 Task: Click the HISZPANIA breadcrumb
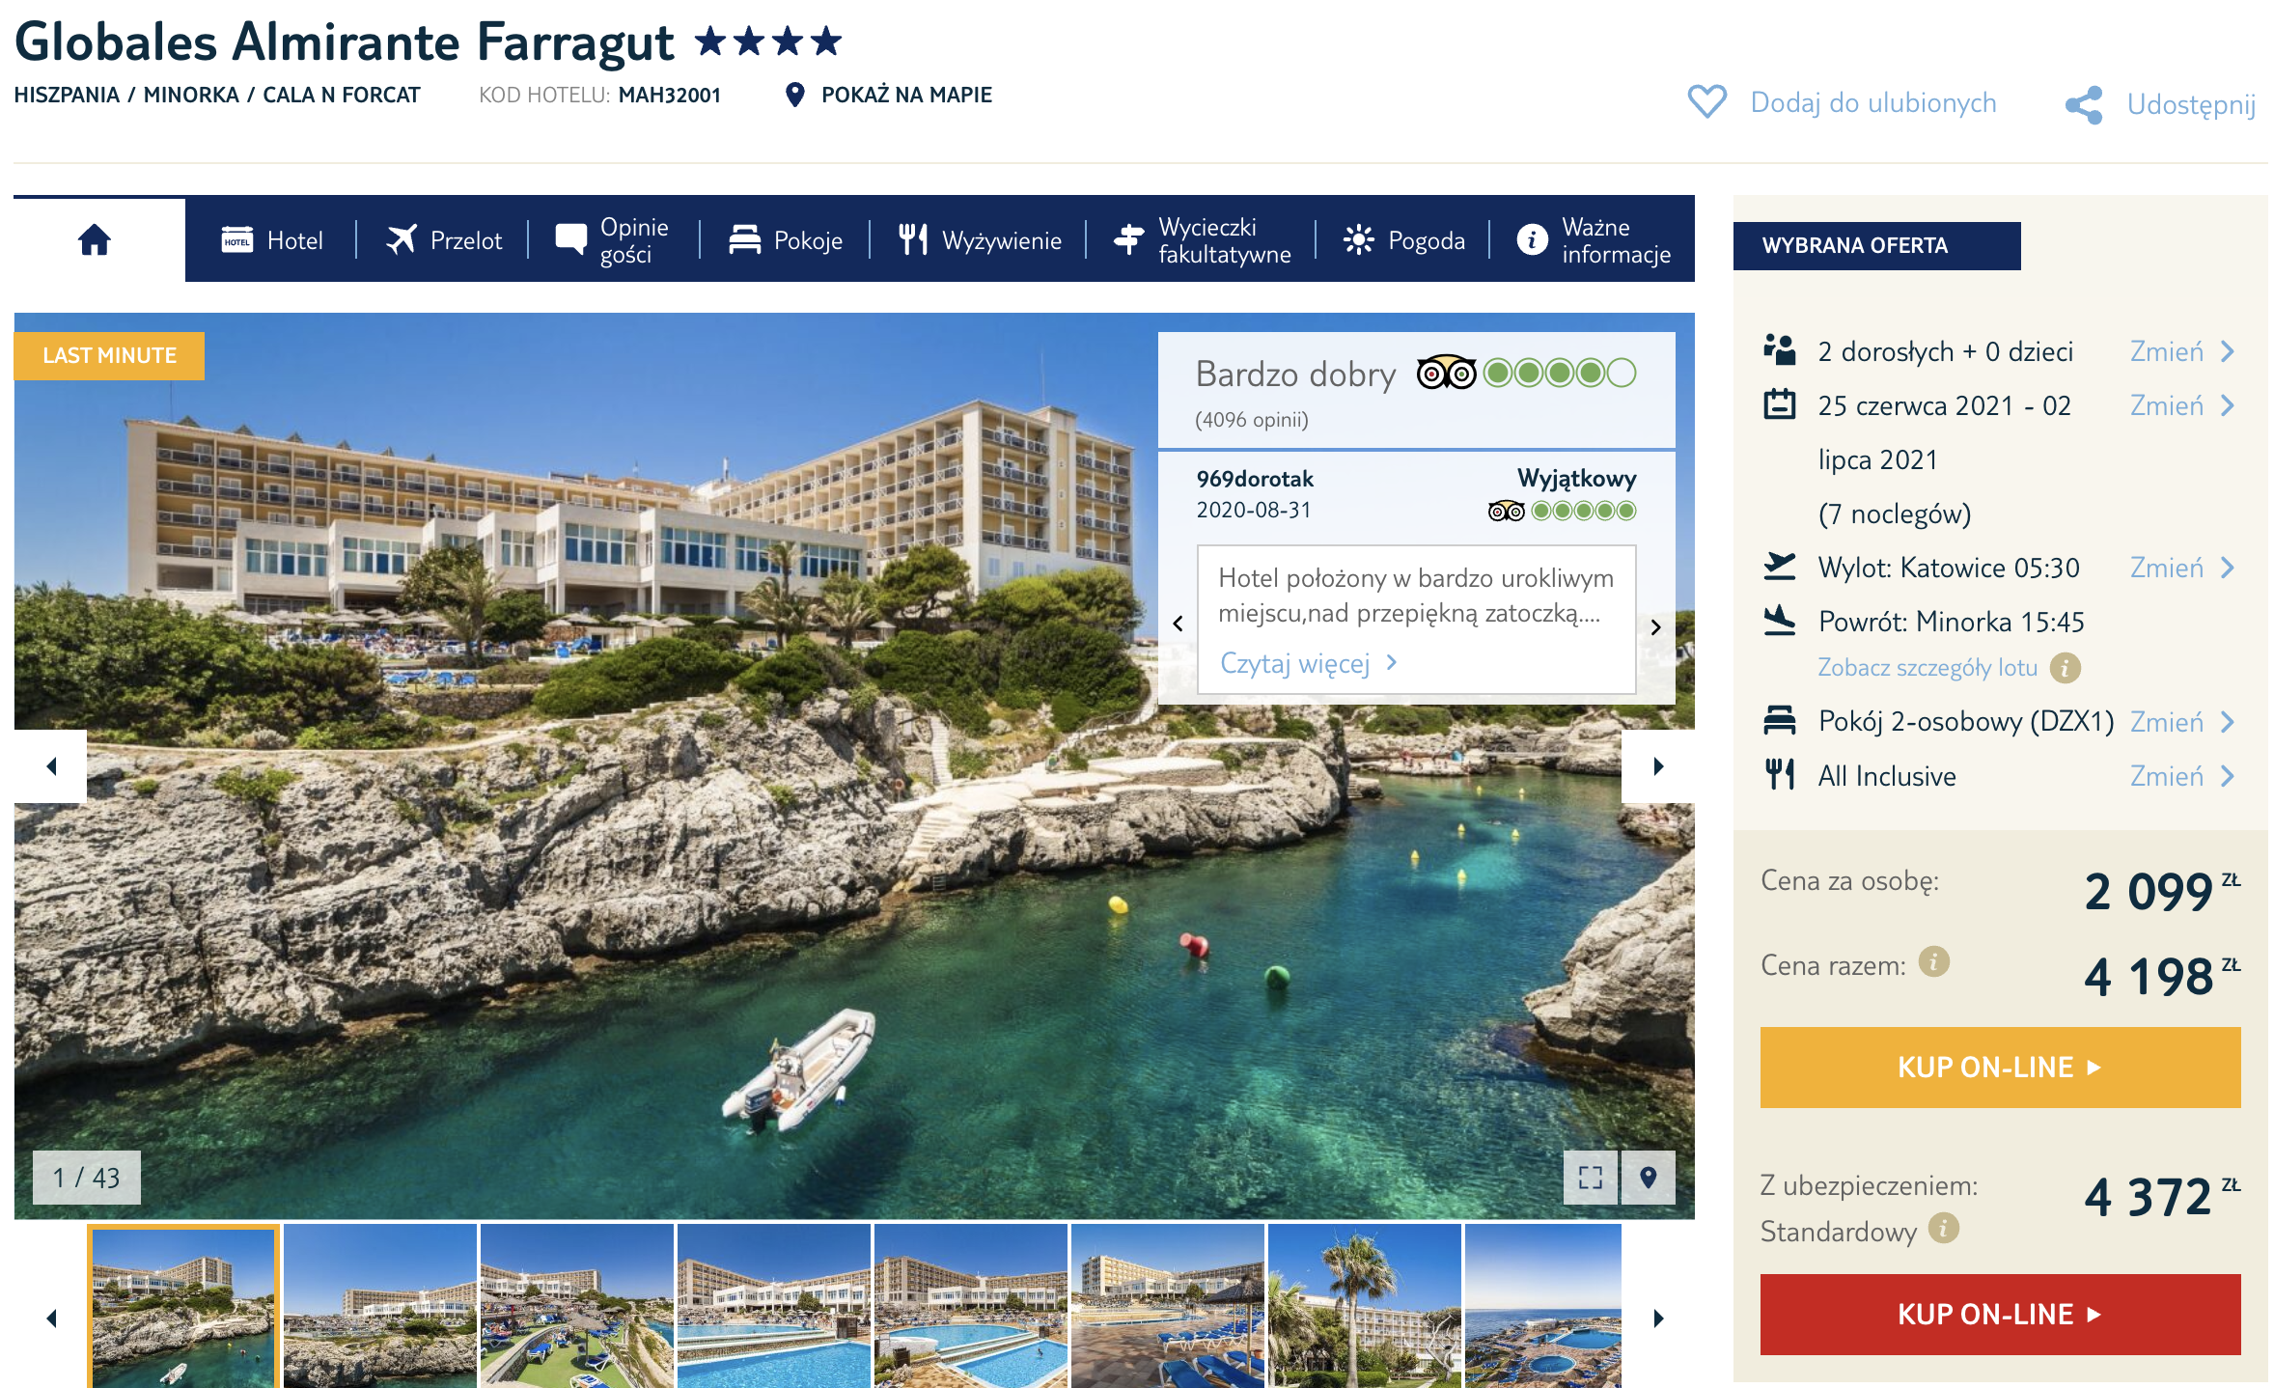pyautogui.click(x=67, y=95)
